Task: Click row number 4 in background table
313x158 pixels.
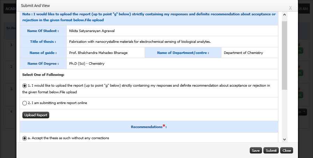Action: 12,111
